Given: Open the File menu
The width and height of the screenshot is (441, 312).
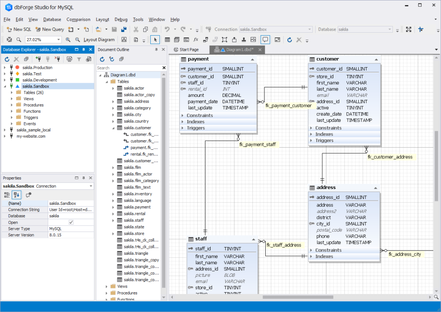Looking at the screenshot, I should point(7,19).
